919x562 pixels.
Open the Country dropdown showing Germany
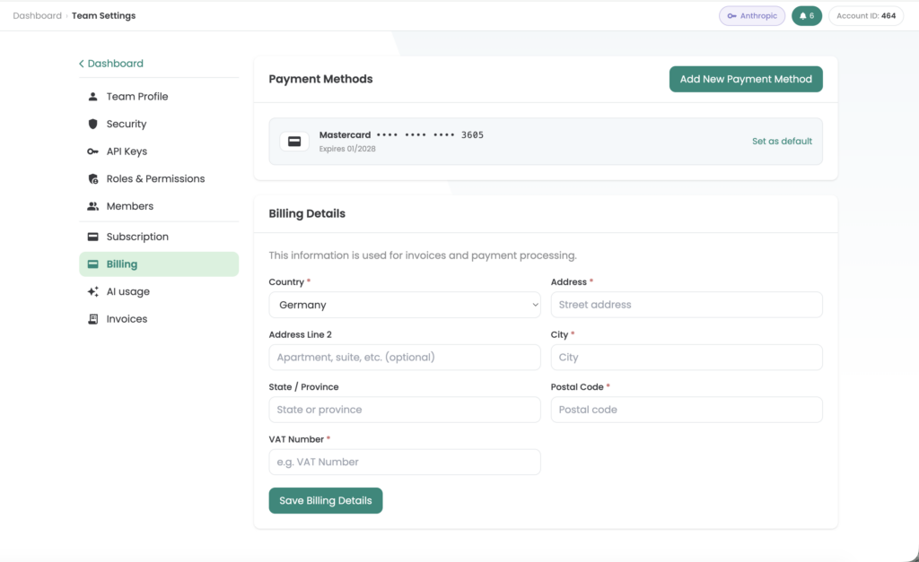tap(405, 305)
